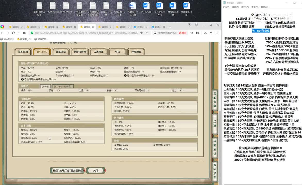
Task: Open the 160炼狱总结 desktop file
Action: pyautogui.click(x=66, y=8)
